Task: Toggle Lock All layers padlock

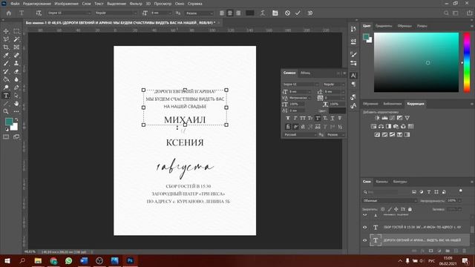Action: pos(410,209)
